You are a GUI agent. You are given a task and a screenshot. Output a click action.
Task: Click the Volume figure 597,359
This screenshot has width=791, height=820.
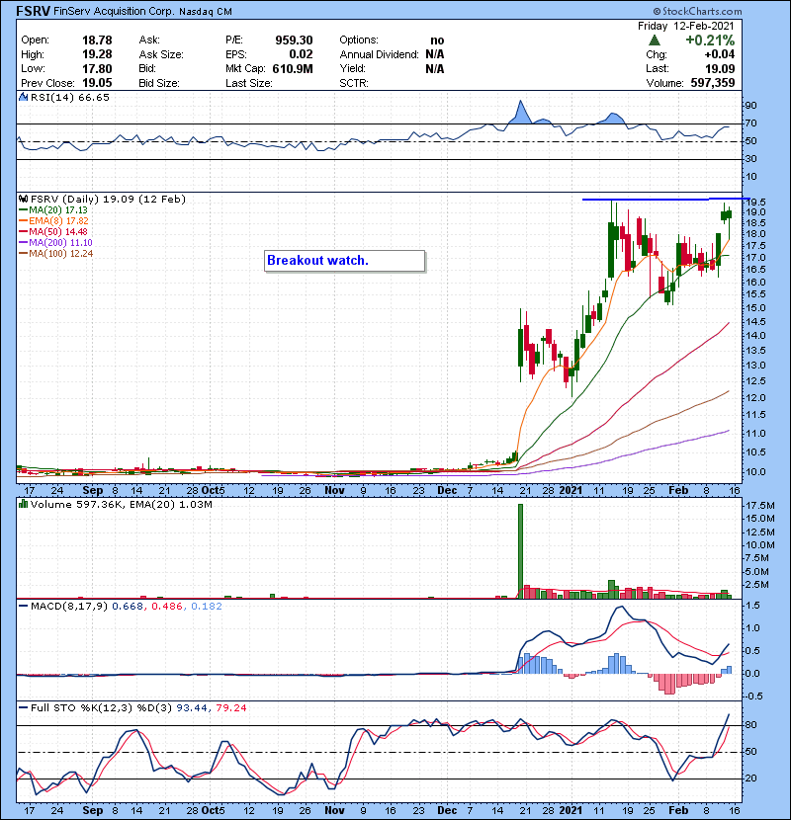pos(713,83)
